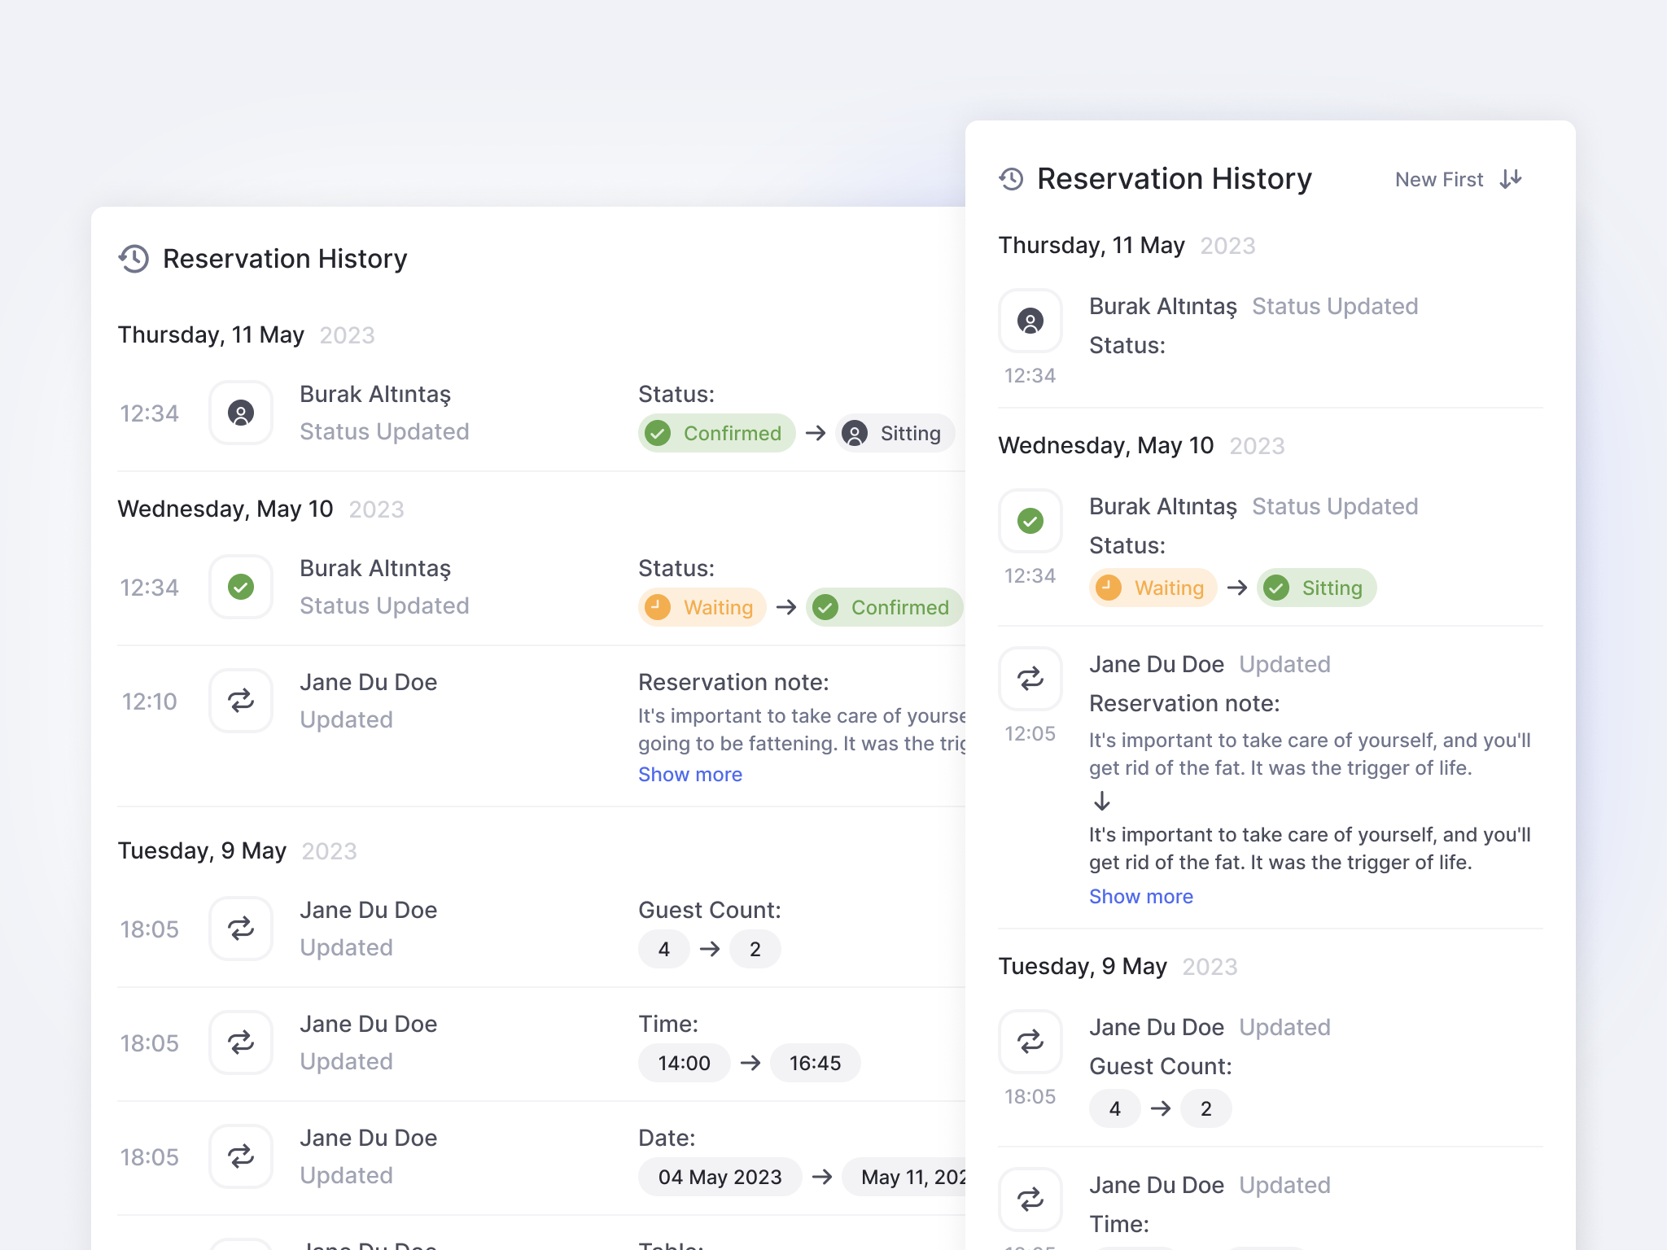Image resolution: width=1667 pixels, height=1250 pixels.
Task: Click the 12:34 timestamp on Thursday's entry
Action: pyautogui.click(x=150, y=413)
